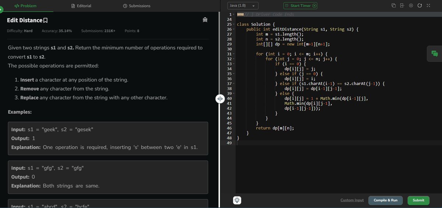Image resolution: width=442 pixels, height=208 pixels.
Task: Click the 'Replace any character' operation item
Action: pyautogui.click(x=94, y=98)
